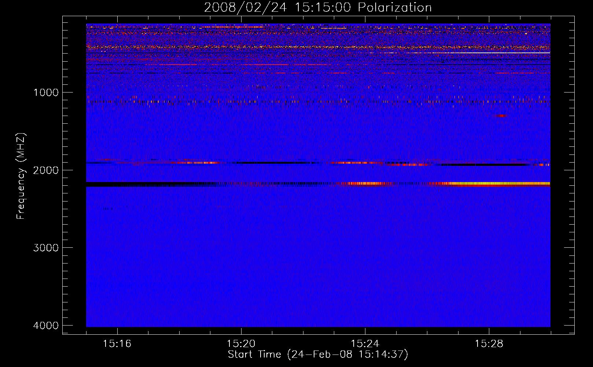
Task: Click the 'Frequency (MHZ)' axis label
Action: (x=21, y=176)
